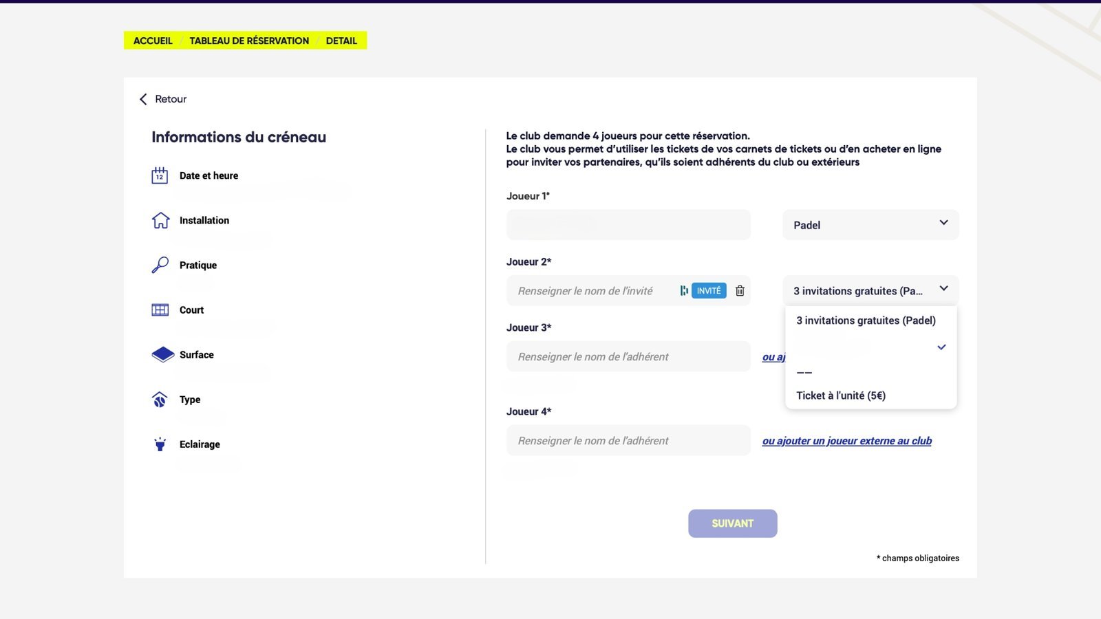Click the house icon next to Installation
This screenshot has width=1101, height=619.
click(160, 220)
